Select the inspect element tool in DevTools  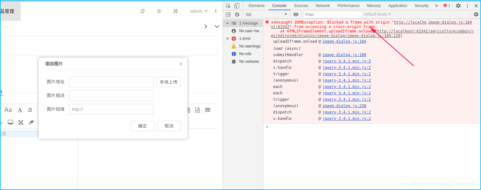point(228,6)
